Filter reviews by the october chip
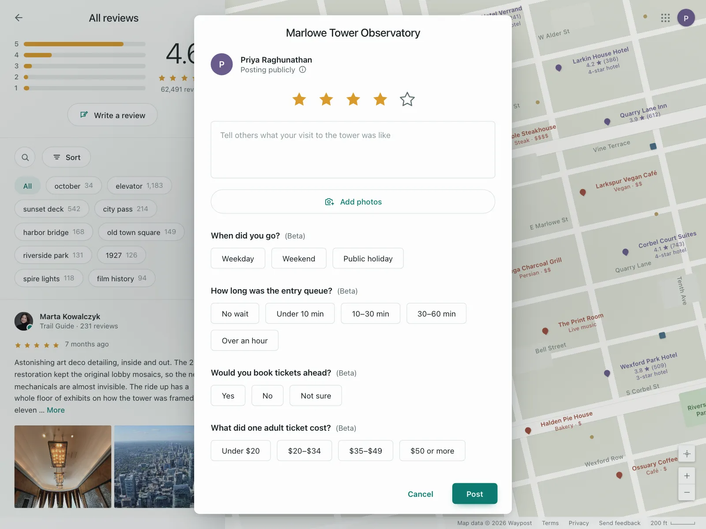Screen dimensions: 706x529 pos(74,186)
